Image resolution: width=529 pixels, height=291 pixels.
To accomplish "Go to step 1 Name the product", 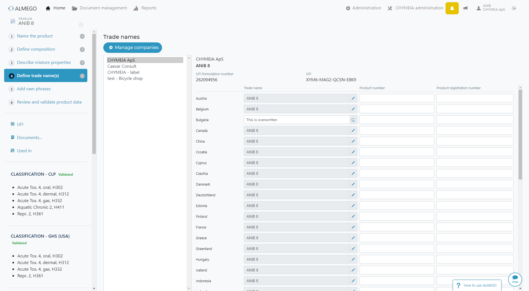I will [x=35, y=36].
